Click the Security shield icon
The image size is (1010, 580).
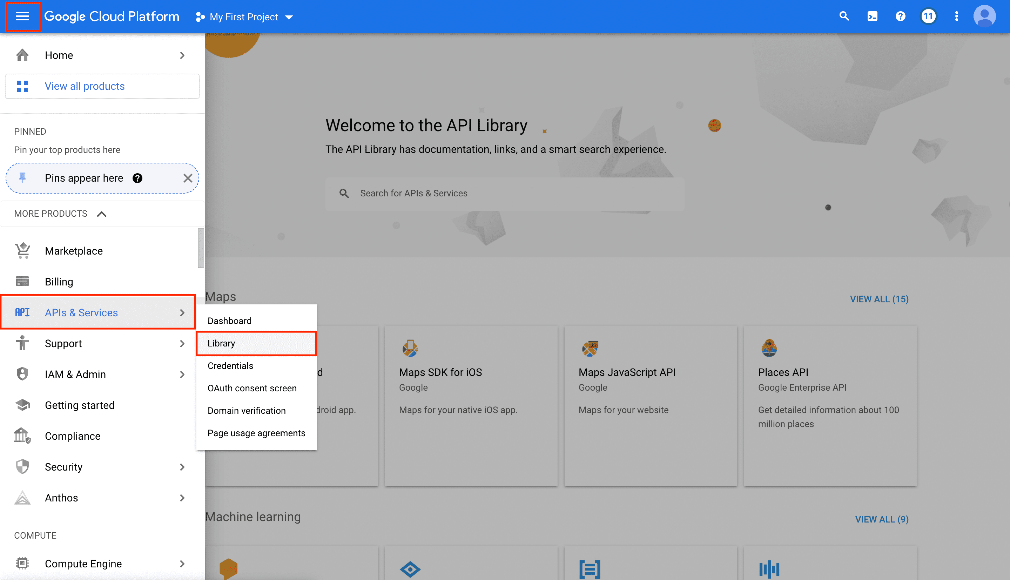(x=22, y=466)
